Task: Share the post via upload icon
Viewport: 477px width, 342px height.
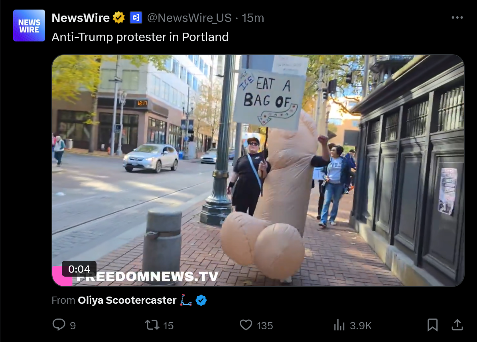Action: (x=457, y=325)
